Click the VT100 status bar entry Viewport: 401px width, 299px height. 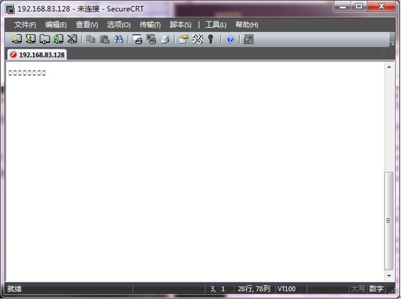pos(287,289)
